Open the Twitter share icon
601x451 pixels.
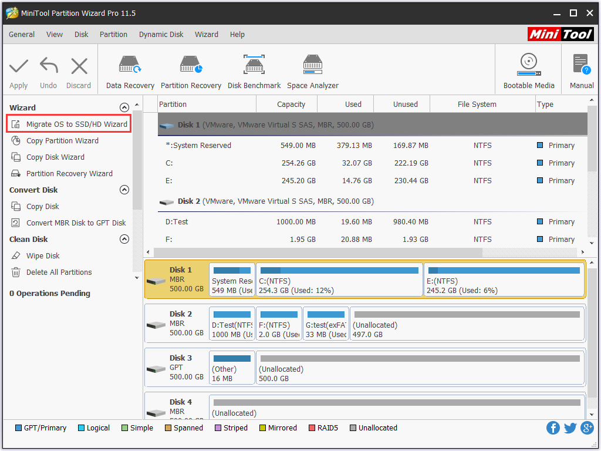click(x=570, y=428)
